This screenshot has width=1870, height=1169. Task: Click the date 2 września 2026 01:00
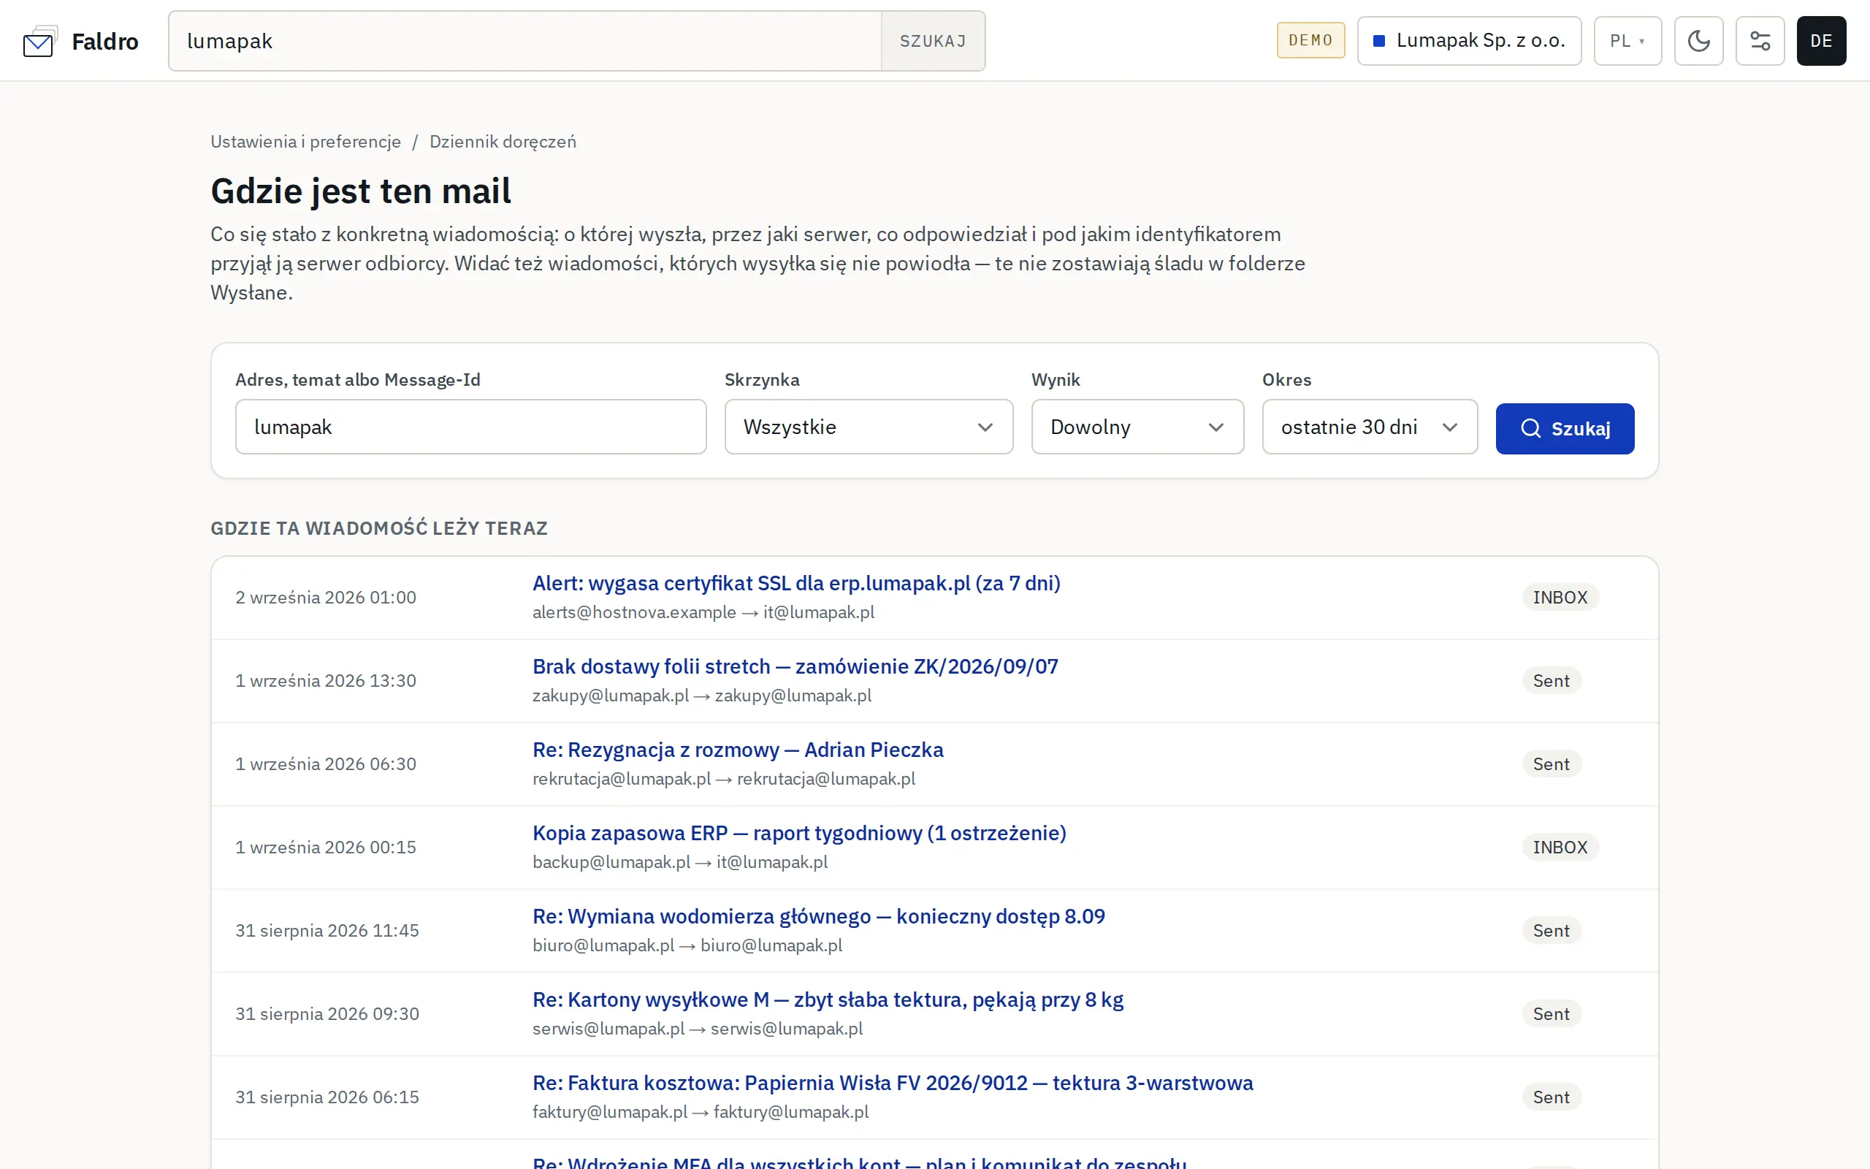click(325, 598)
